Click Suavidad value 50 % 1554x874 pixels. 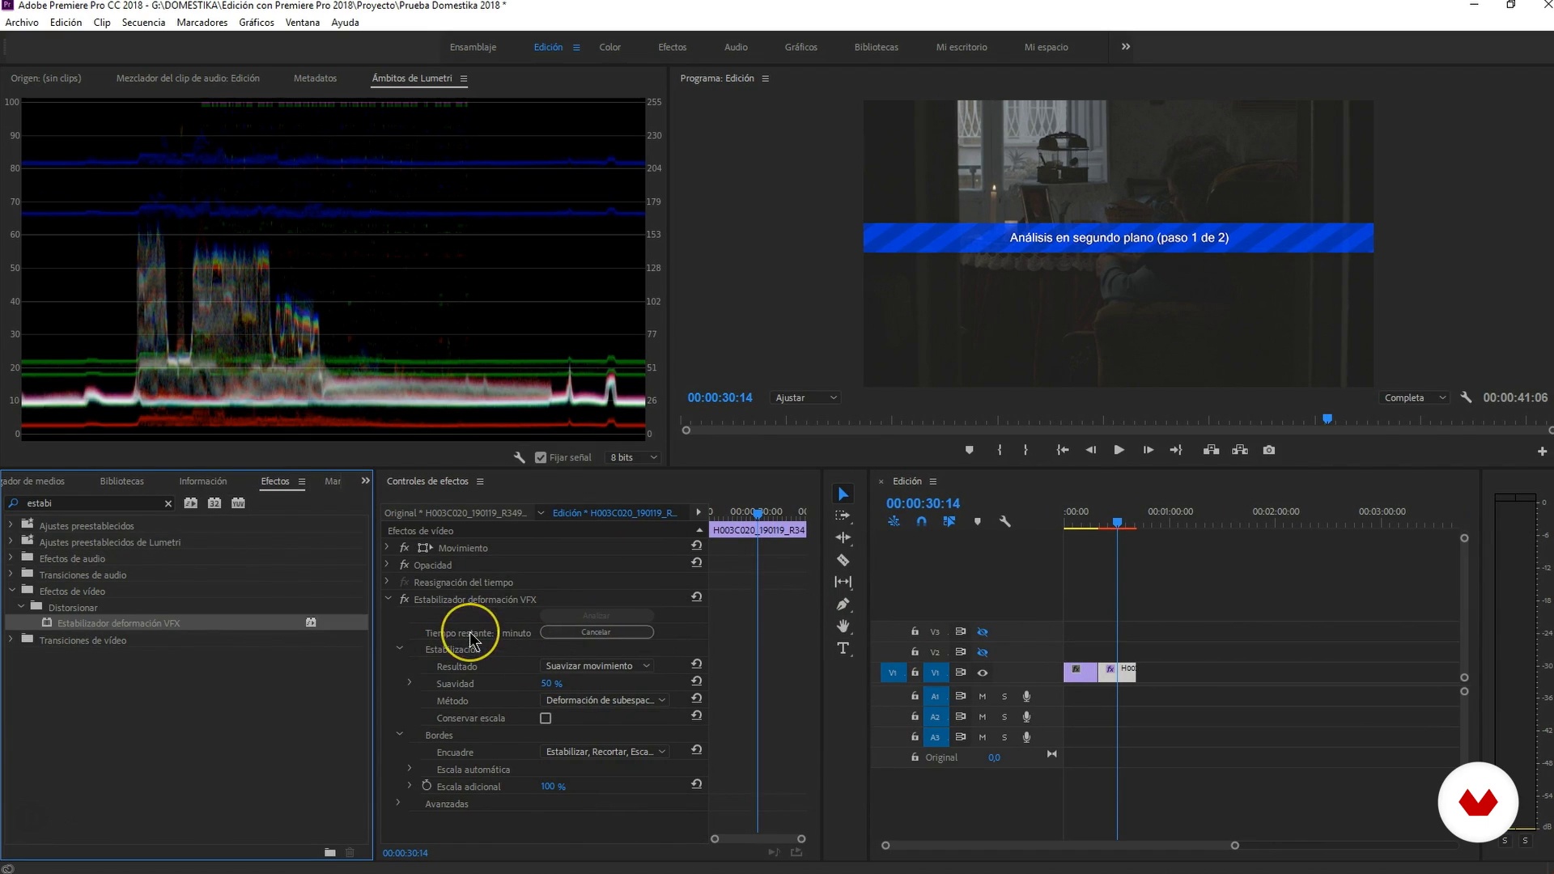[551, 684]
